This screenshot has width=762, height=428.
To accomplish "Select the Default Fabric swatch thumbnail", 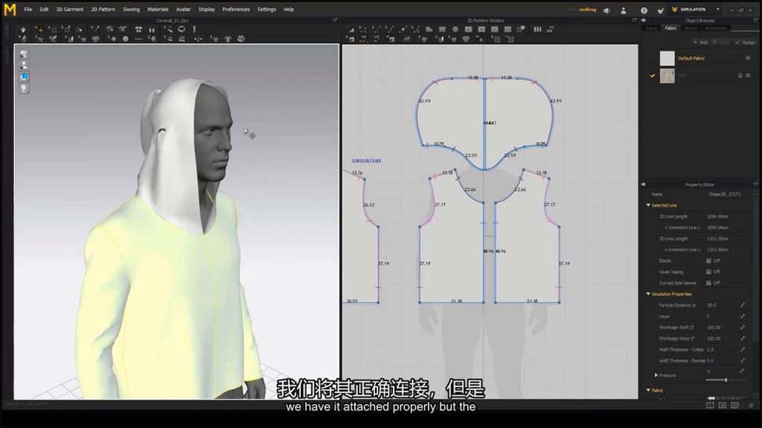I will click(667, 58).
